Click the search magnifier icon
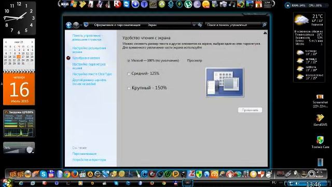332x187 pixels. [x=264, y=25]
